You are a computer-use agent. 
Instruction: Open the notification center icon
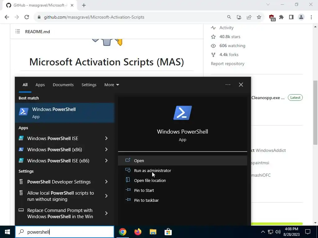click(308, 232)
